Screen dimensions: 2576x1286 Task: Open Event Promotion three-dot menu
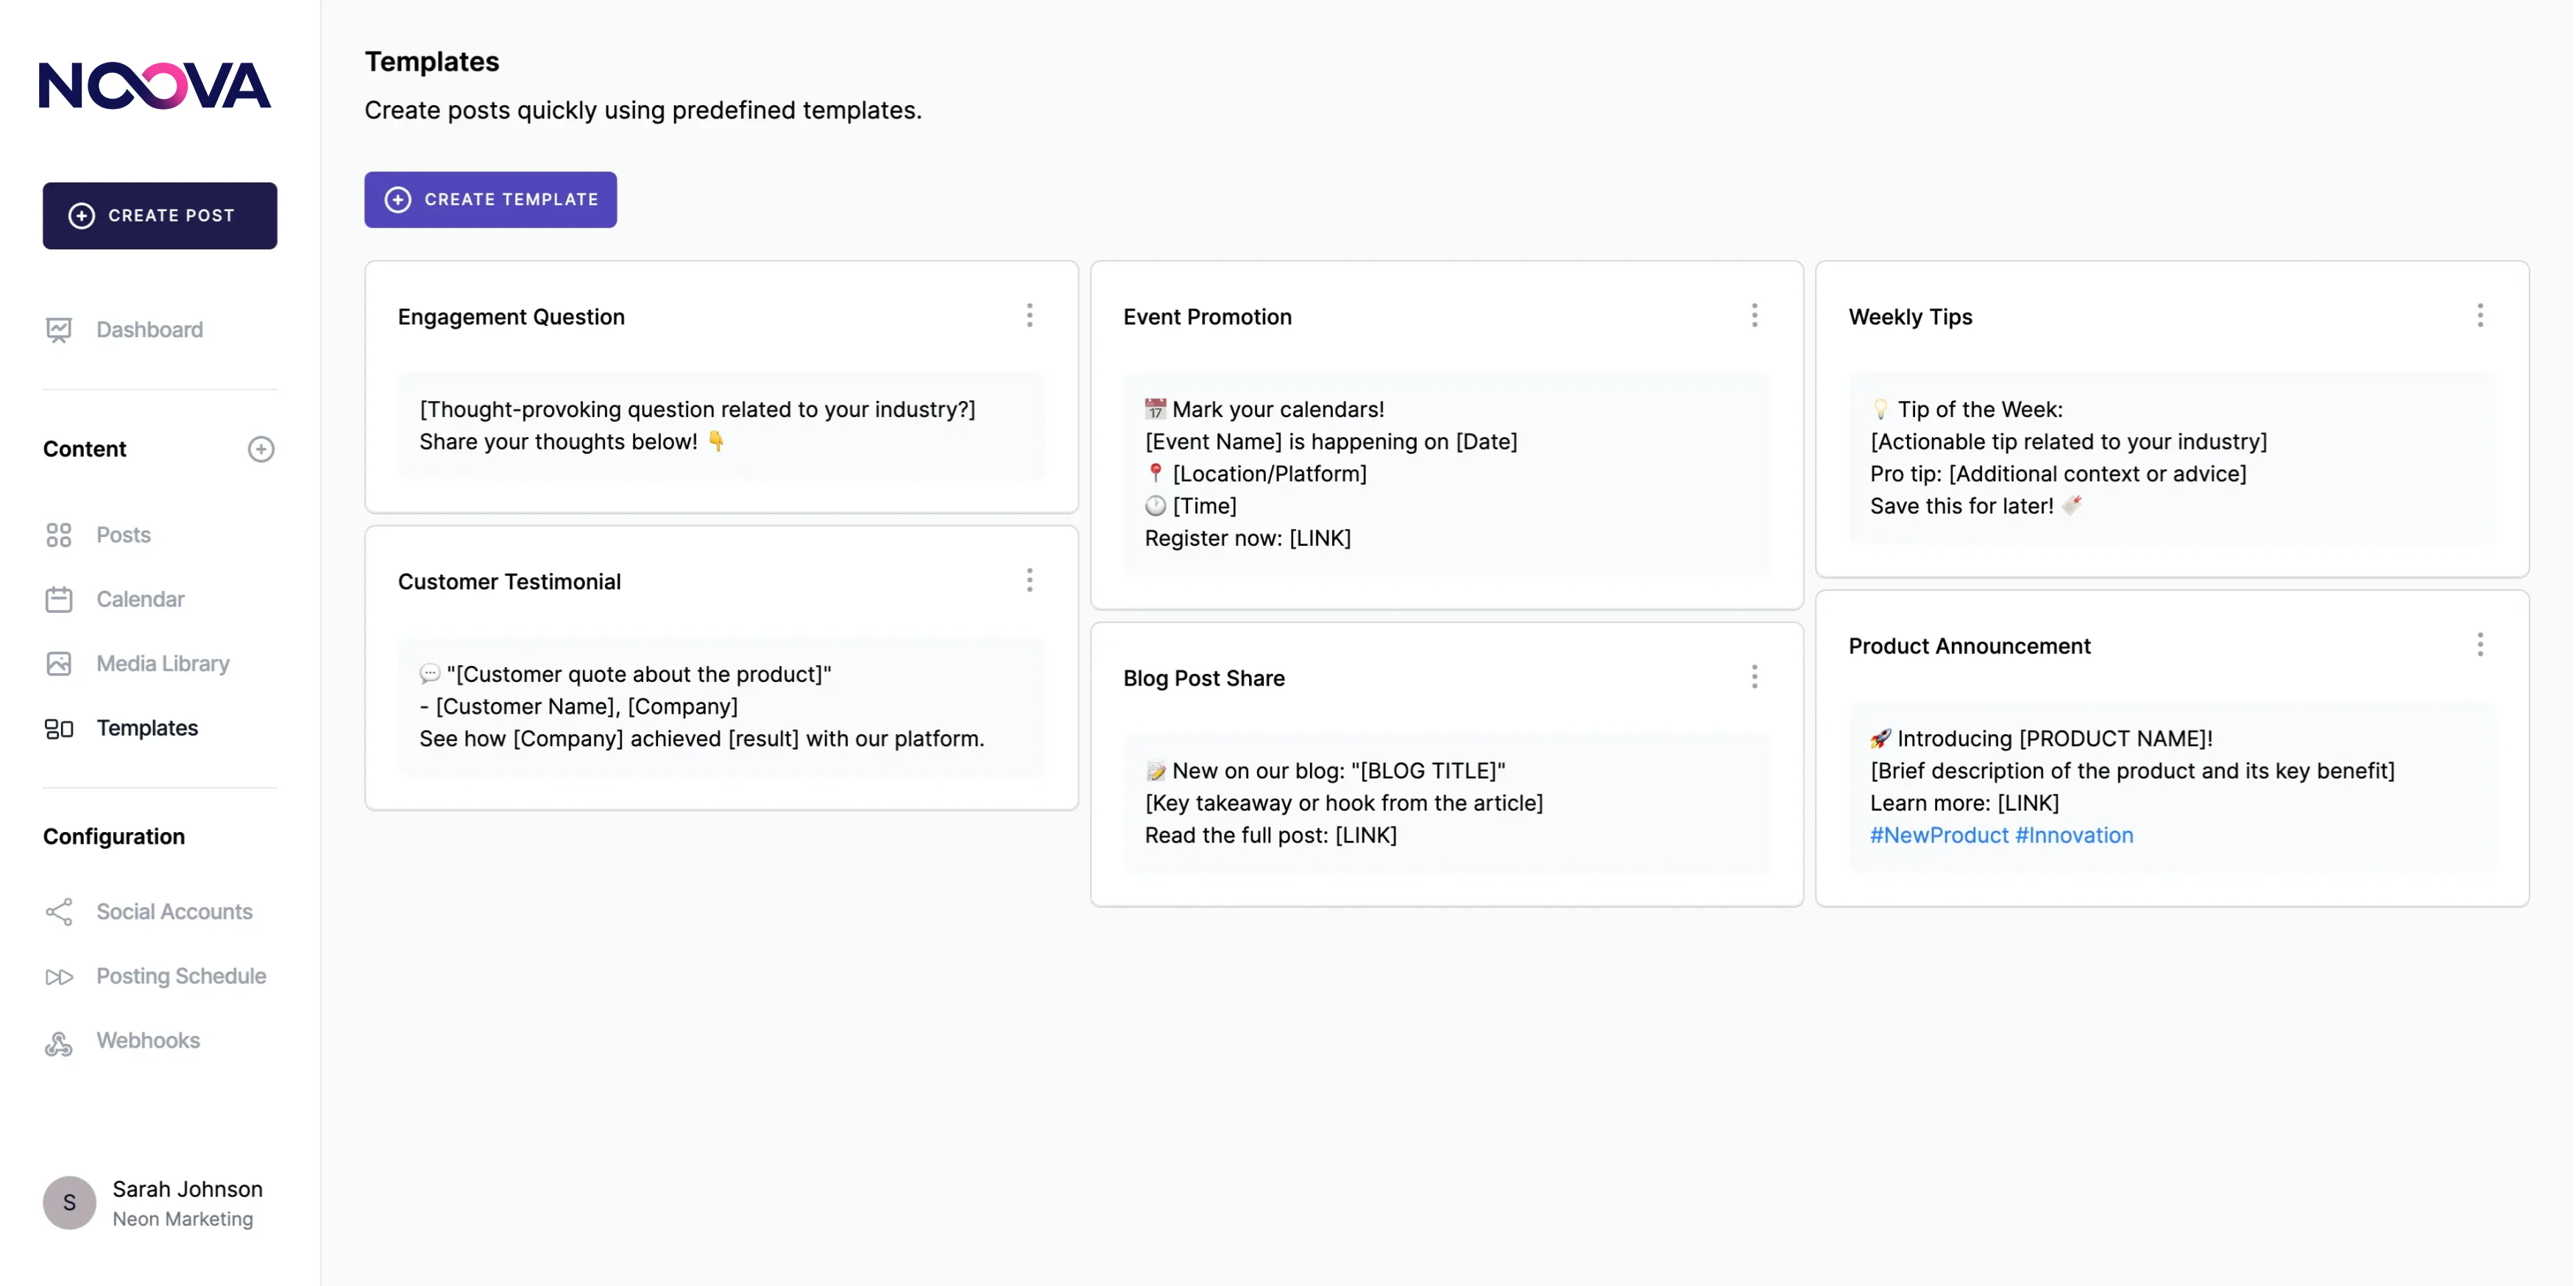pos(1754,316)
